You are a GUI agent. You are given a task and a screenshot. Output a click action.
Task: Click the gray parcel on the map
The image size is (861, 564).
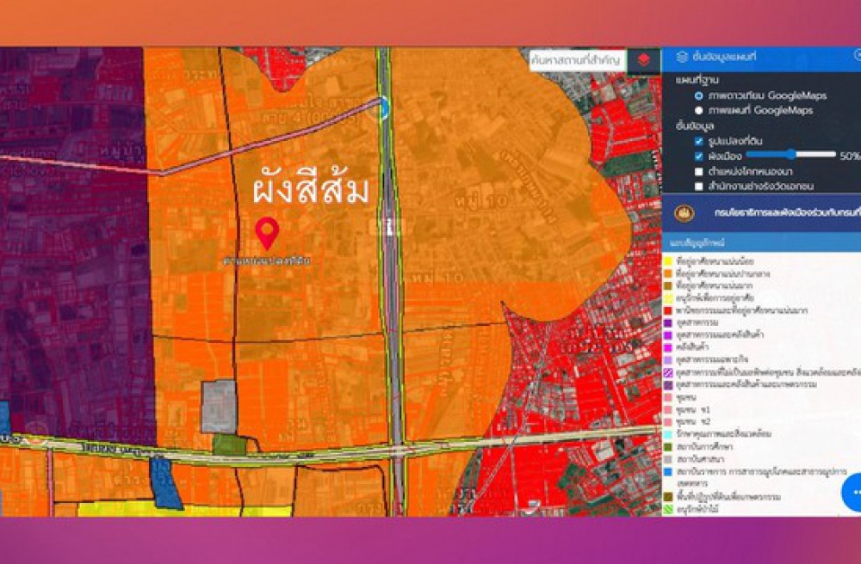218,406
